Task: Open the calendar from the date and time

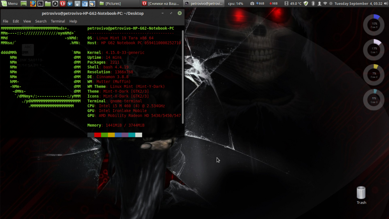Action: click(x=358, y=4)
